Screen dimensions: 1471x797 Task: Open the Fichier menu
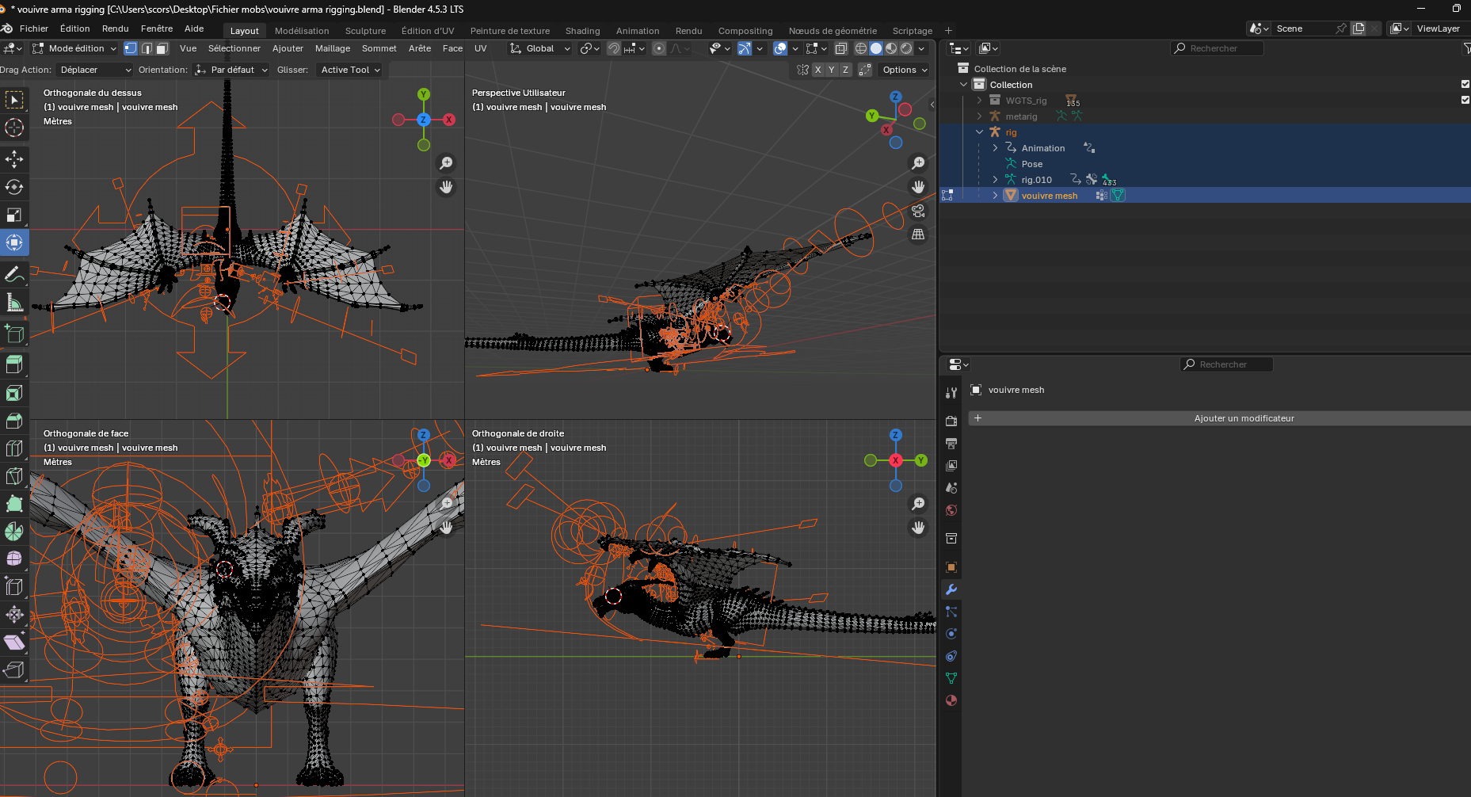point(34,29)
